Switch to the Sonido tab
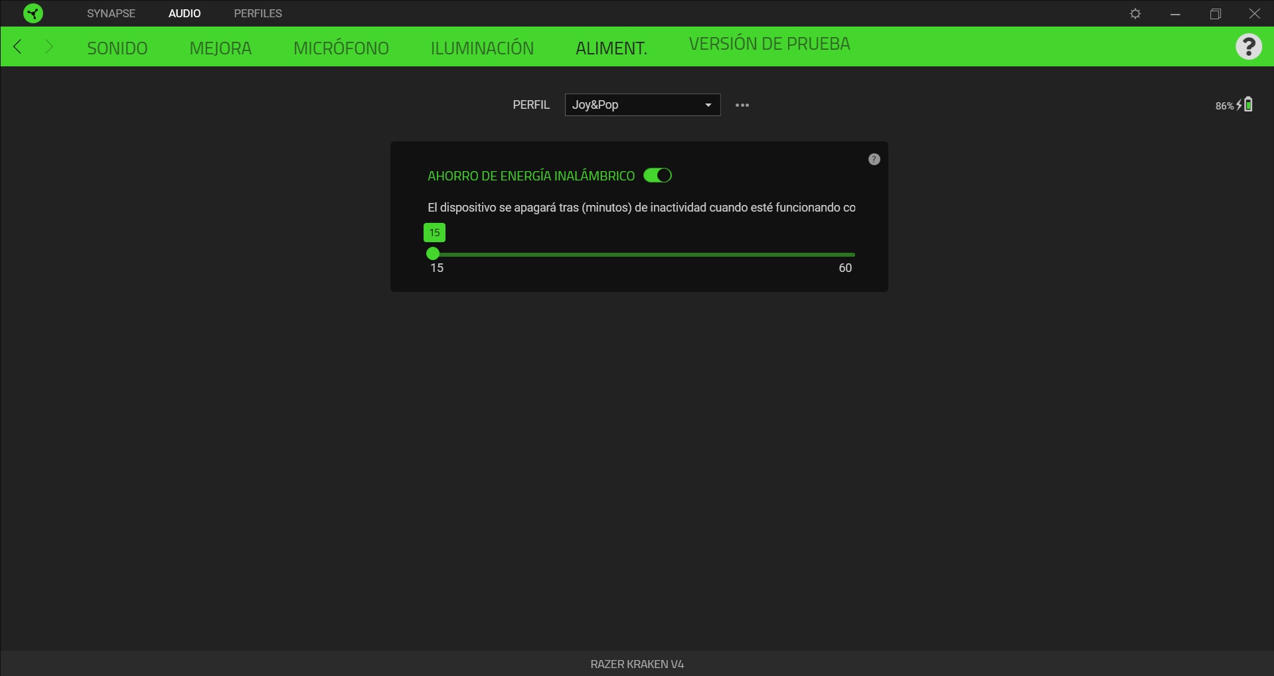 tap(117, 48)
